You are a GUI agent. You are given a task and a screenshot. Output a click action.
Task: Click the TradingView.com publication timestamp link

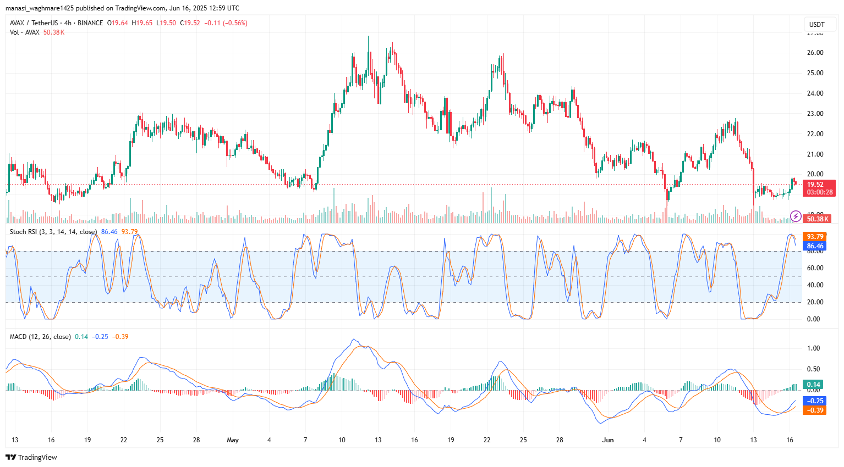tap(141, 8)
